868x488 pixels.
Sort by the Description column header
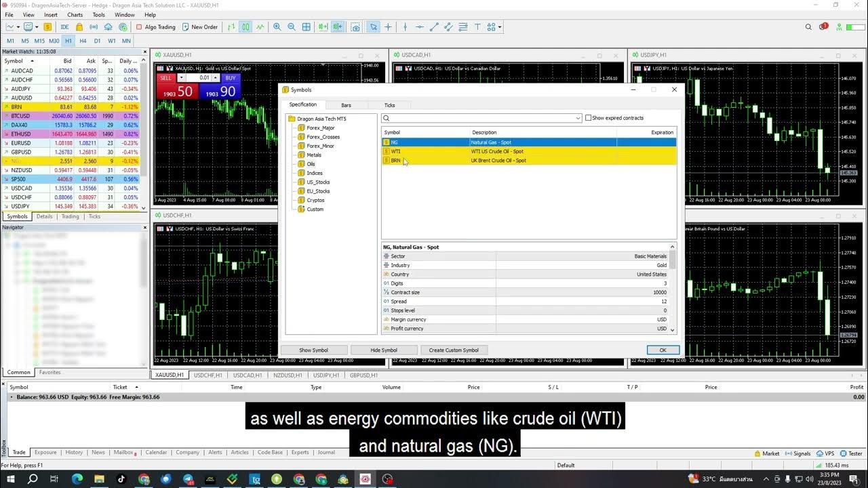click(x=545, y=132)
